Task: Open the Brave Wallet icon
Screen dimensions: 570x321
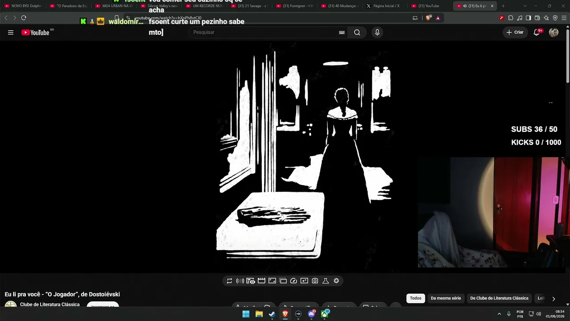Action: click(x=537, y=18)
